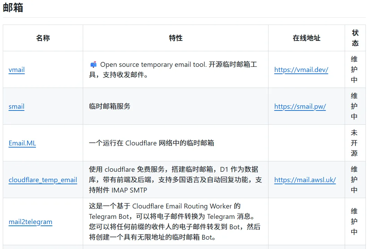Click the mail2telegram Telegram Bot description text
This screenshot has height=249, width=370.
tap(175, 222)
